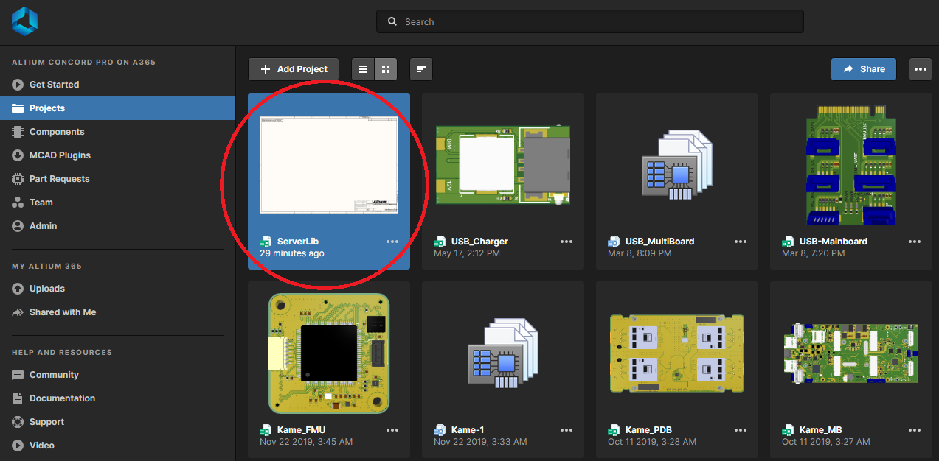Open the USB_Charger card options menu

[566, 242]
